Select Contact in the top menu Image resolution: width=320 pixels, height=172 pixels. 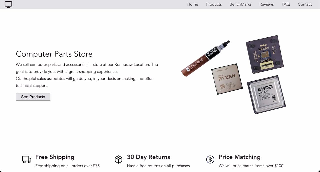[x=305, y=4]
